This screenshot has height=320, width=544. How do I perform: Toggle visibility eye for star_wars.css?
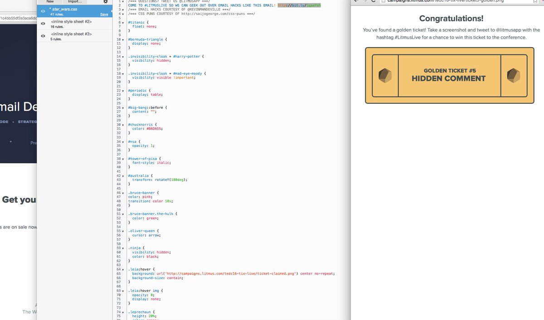pyautogui.click(x=43, y=11)
